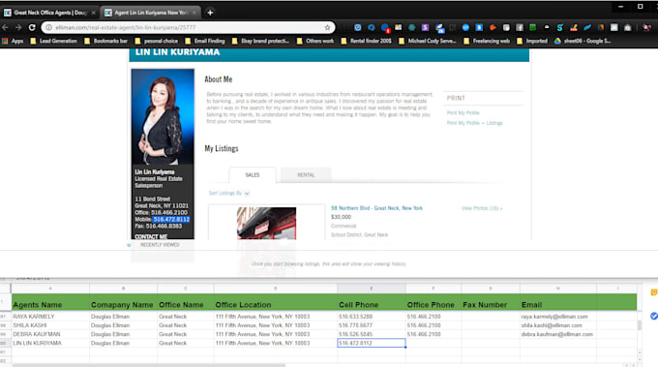
Task: Click the RECENTLY VIEWED label
Action: (160, 245)
